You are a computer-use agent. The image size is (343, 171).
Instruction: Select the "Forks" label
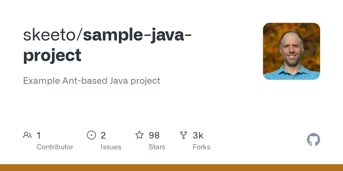click(x=202, y=147)
